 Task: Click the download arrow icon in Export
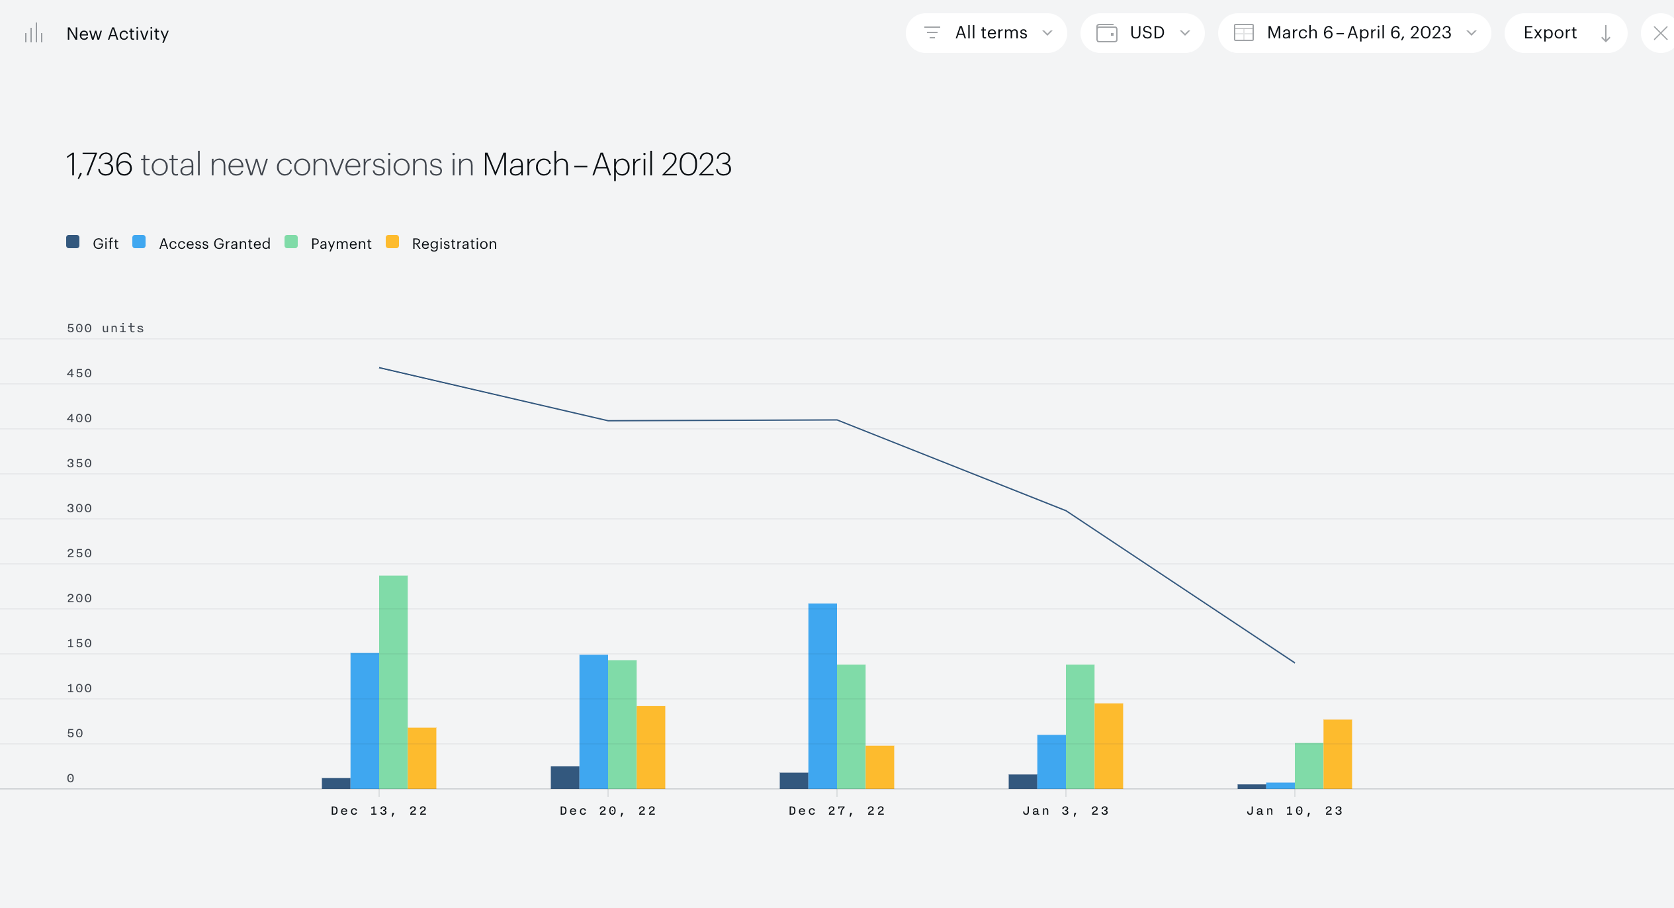[1605, 33]
